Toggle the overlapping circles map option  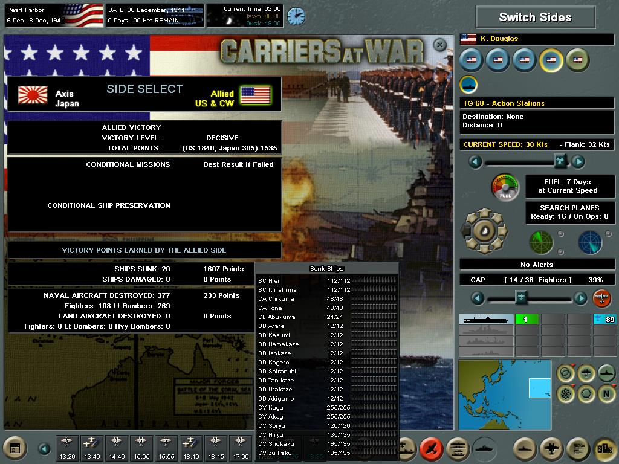pos(566,373)
